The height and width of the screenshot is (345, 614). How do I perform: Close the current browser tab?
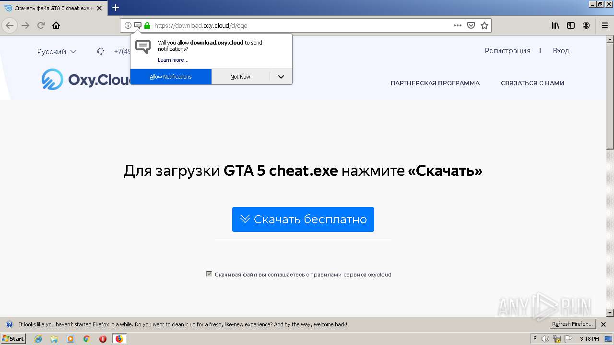(99, 8)
